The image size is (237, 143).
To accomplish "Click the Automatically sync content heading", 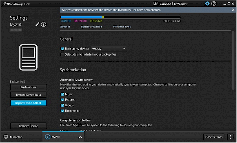I will pyautogui.click(x=77, y=80).
